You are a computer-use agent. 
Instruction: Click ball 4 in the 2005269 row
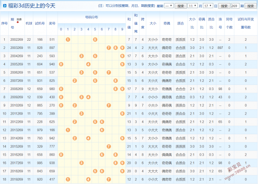88,64
